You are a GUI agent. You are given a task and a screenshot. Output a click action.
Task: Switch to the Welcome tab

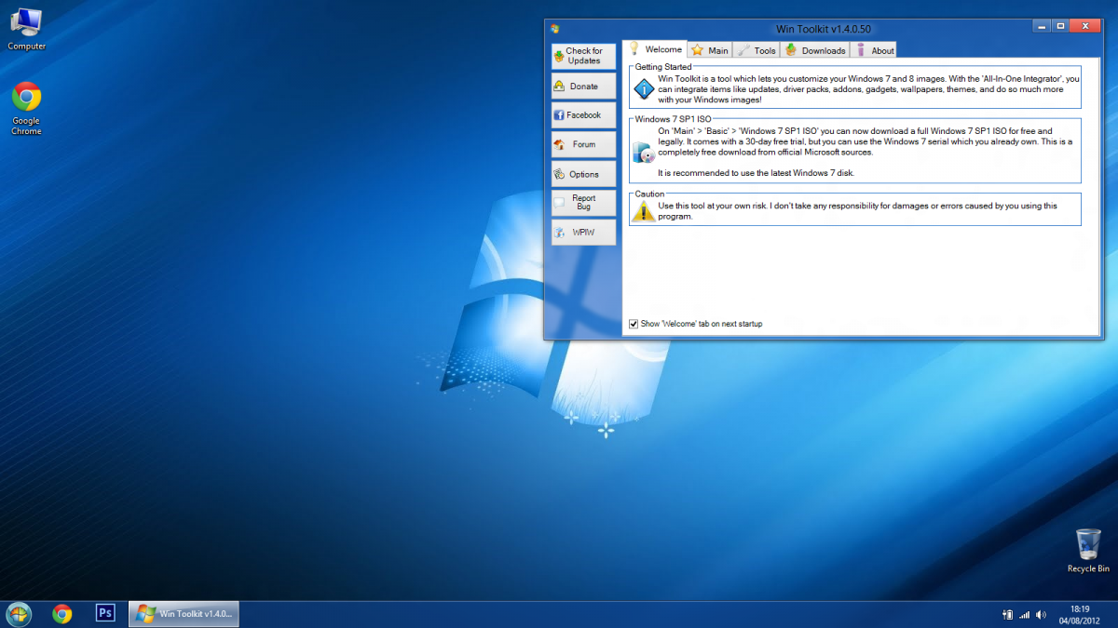click(655, 49)
